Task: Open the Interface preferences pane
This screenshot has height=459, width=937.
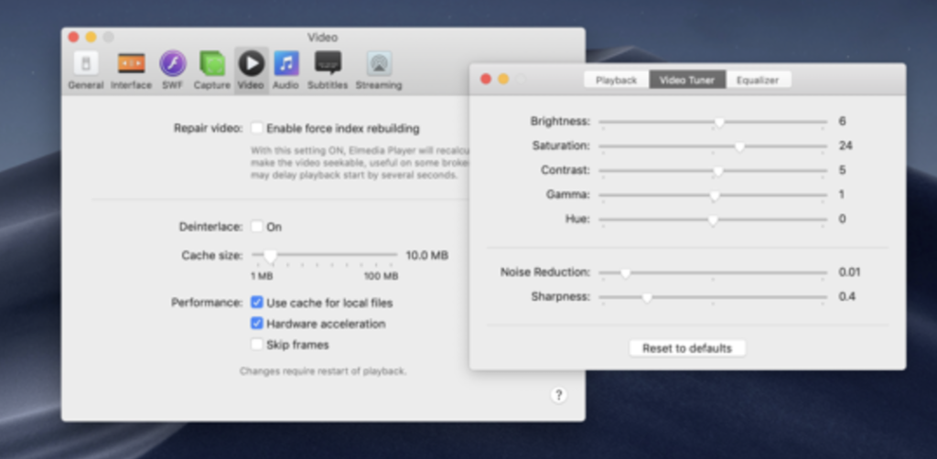Action: click(x=131, y=70)
